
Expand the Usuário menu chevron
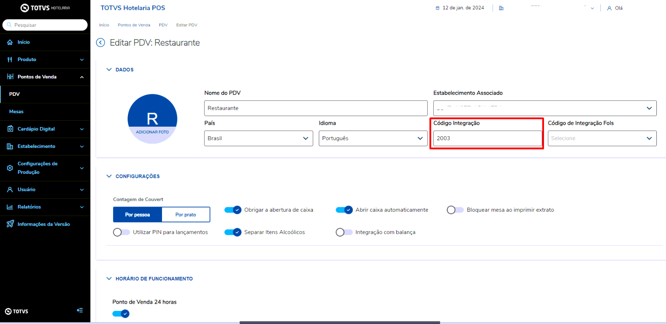[x=82, y=190]
